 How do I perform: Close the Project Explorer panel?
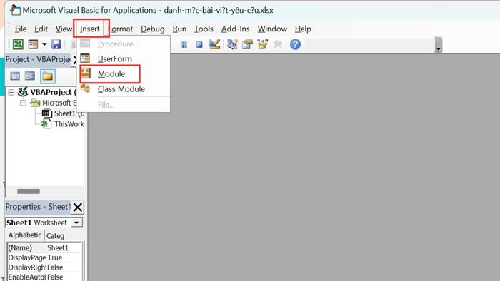pos(75,59)
